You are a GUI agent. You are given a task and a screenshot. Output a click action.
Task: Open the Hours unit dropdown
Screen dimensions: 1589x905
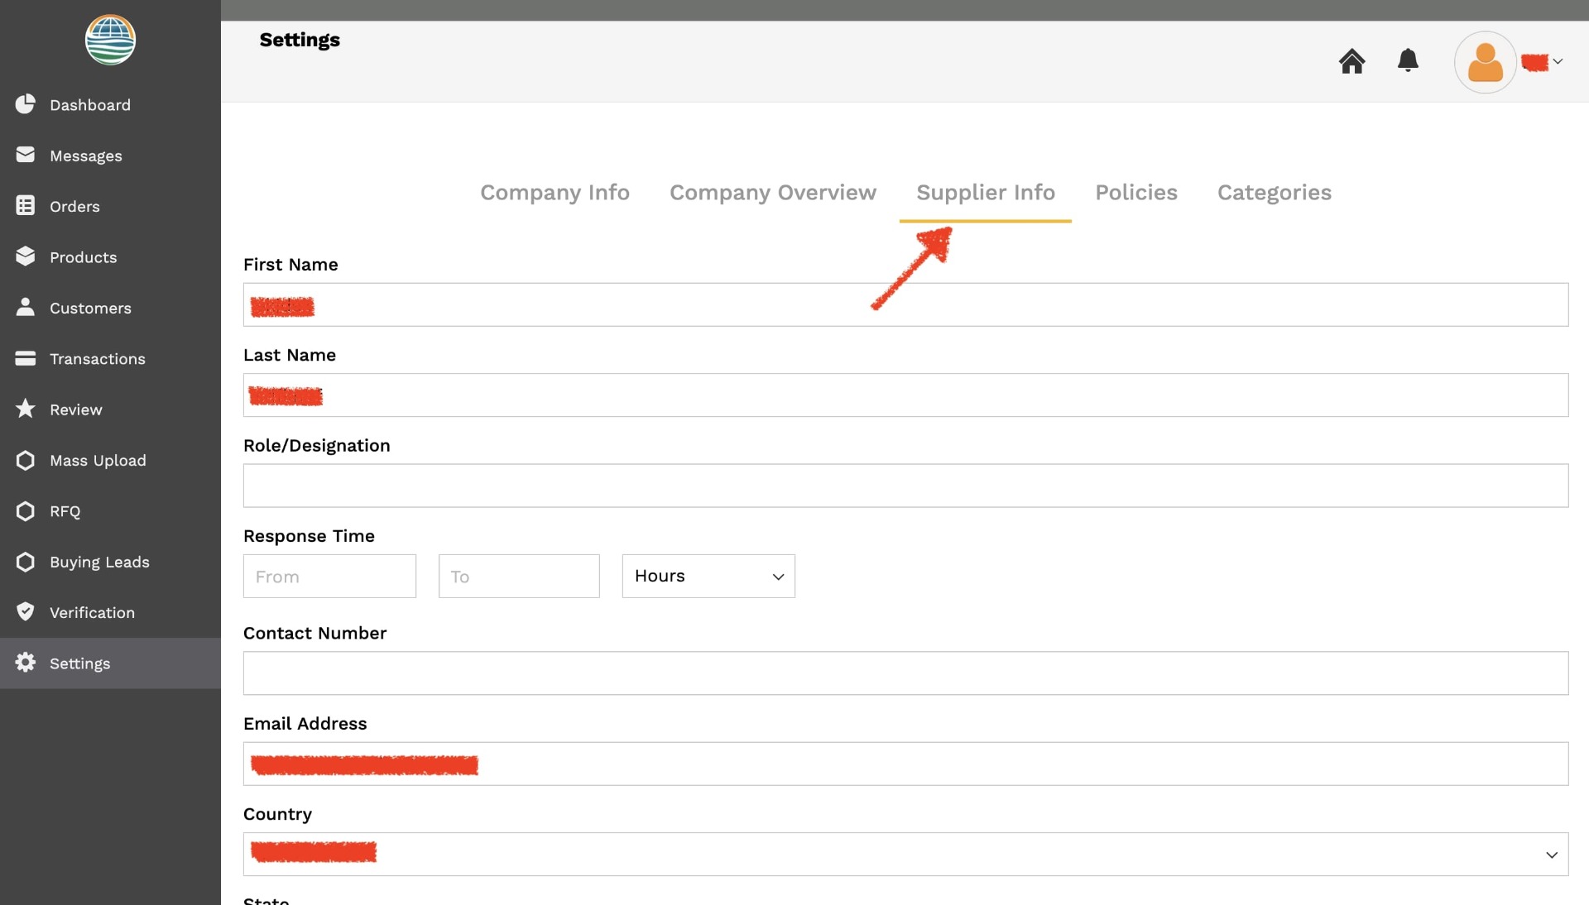(x=708, y=576)
